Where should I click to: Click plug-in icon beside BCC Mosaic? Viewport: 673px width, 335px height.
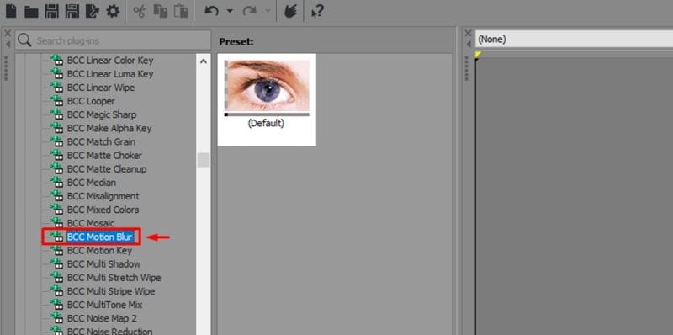click(56, 223)
